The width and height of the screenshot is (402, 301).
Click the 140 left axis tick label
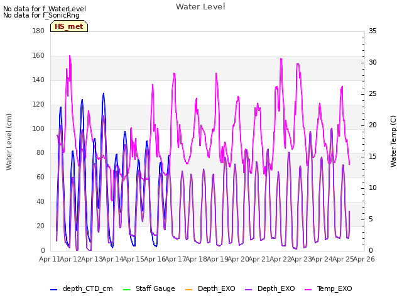(38, 80)
